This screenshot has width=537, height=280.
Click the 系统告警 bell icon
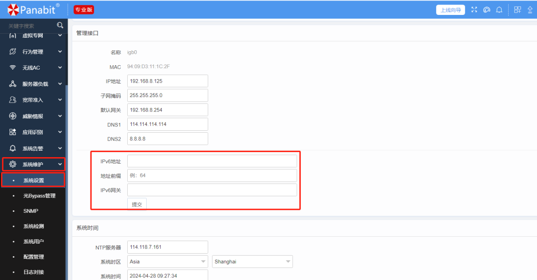click(12, 148)
